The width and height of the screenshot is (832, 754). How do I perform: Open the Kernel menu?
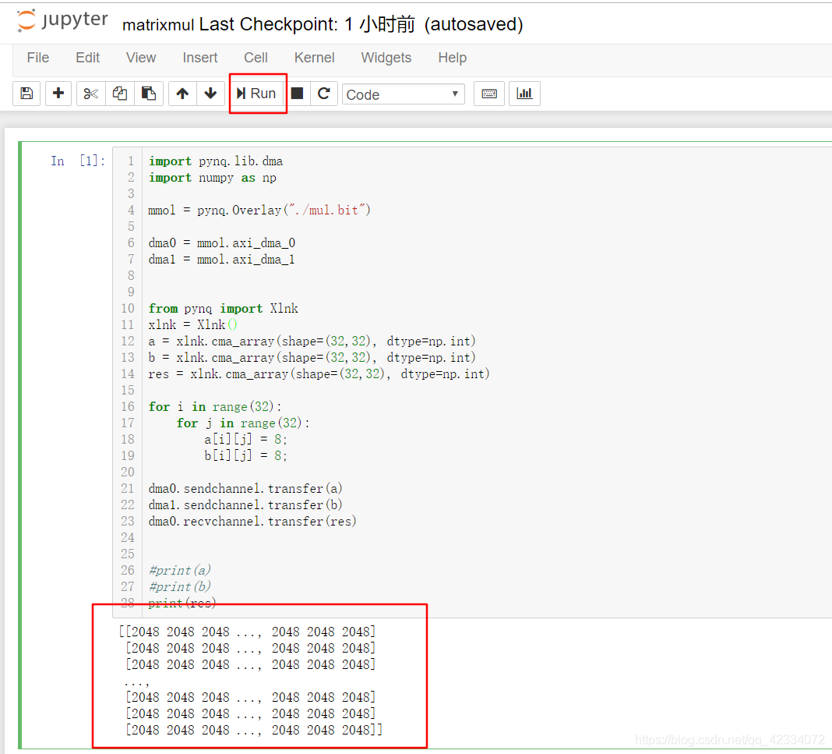(x=315, y=58)
